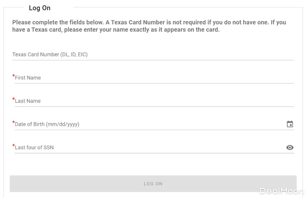Click the "Last Name" label text
Screen dimensions: 308x198
click(x=28, y=101)
